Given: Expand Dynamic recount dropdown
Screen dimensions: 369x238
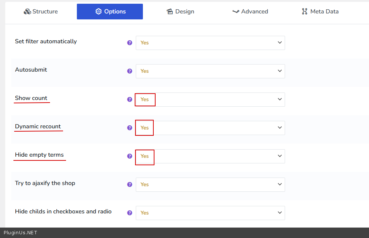Looking at the screenshot, I should coord(210,128).
